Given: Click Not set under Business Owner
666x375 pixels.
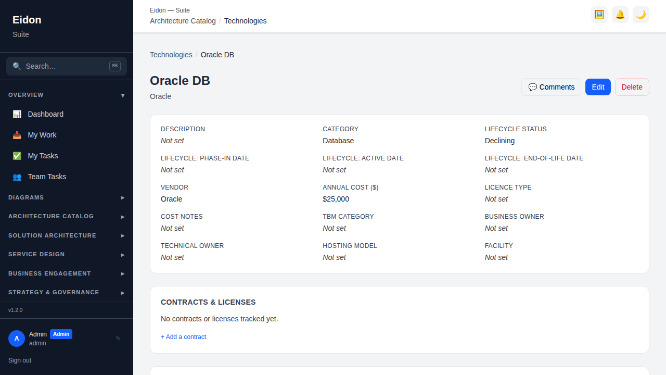Looking at the screenshot, I should [496, 228].
